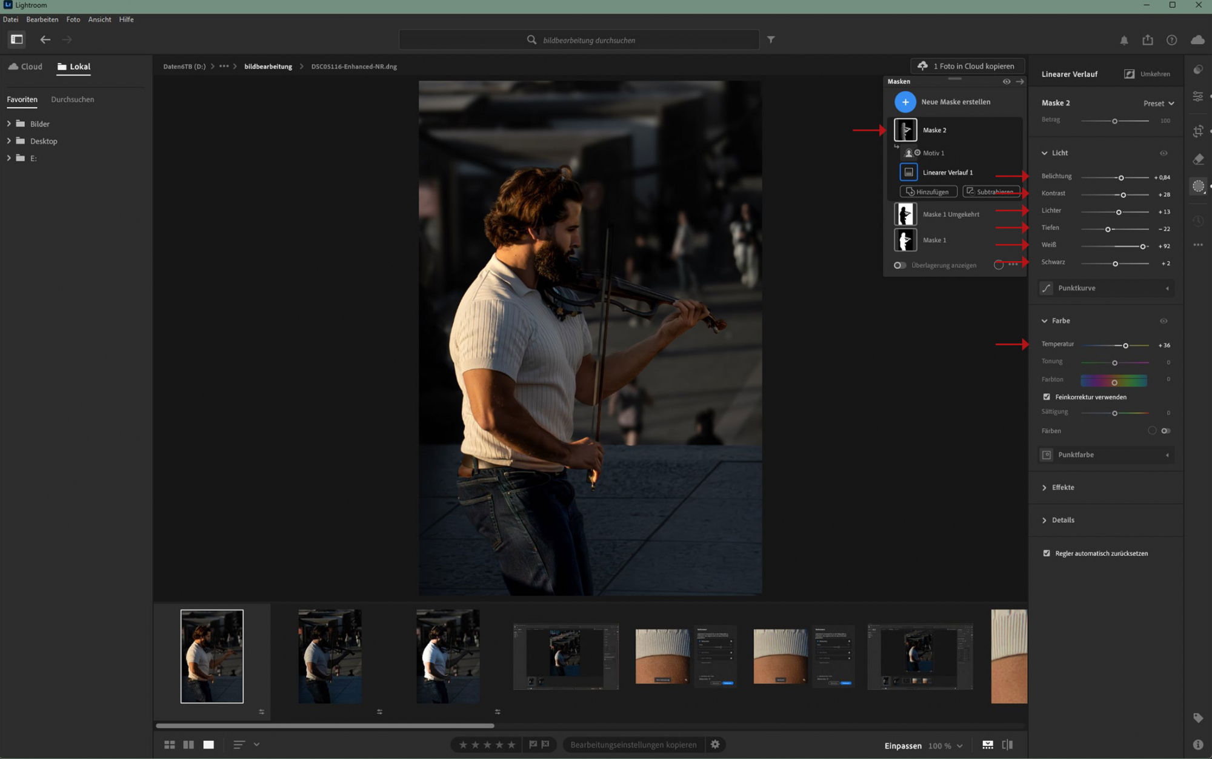Click the Temperatur slider handle
The image size is (1212, 759).
pos(1125,345)
